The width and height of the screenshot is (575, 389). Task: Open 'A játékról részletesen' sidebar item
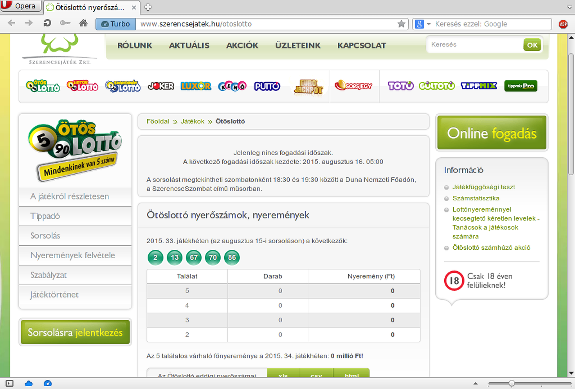(75, 196)
